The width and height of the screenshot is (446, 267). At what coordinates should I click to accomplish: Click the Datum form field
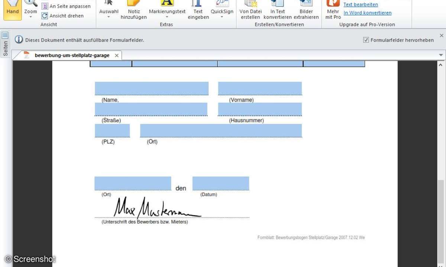221,184
